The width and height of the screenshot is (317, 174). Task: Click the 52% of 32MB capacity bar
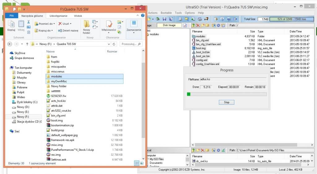coord(292,19)
